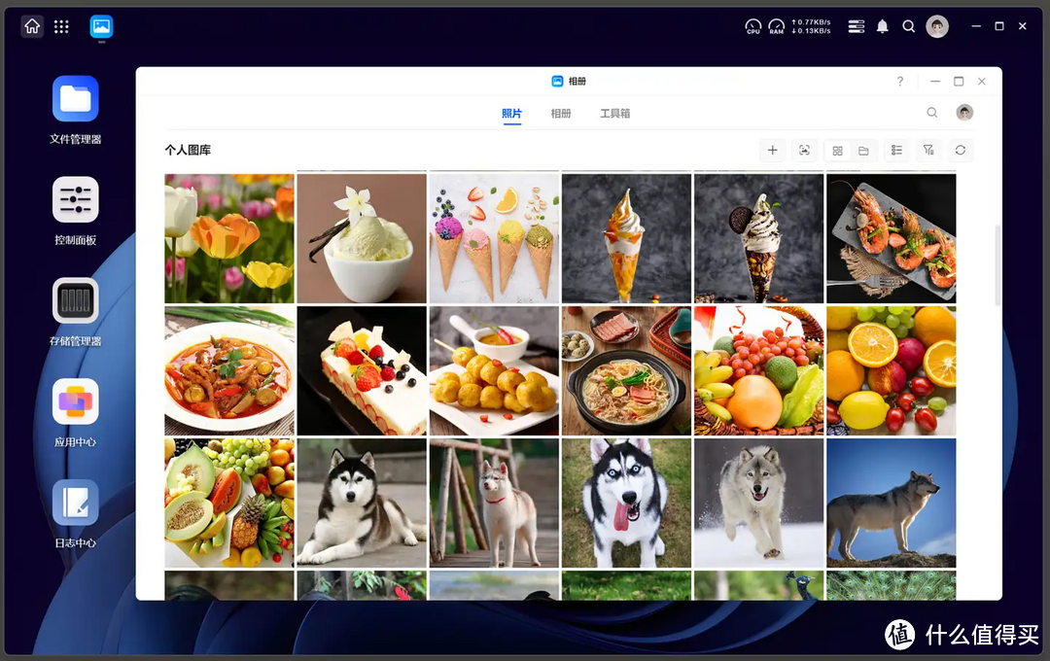Image resolution: width=1050 pixels, height=661 pixels.
Task: Check the CPU usage gauge icon
Action: click(x=752, y=27)
